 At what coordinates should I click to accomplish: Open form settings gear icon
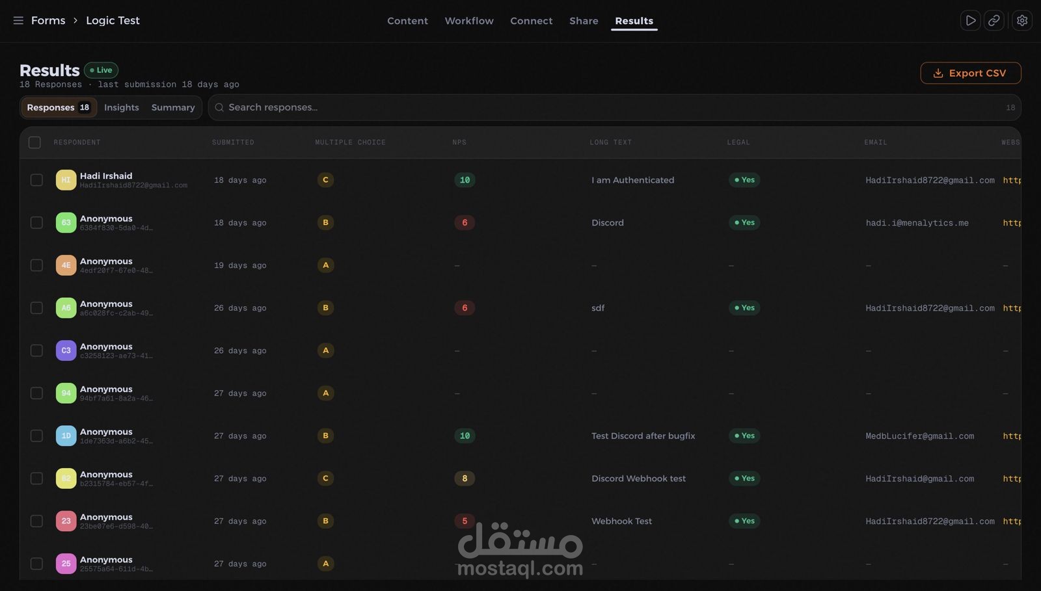1022,21
